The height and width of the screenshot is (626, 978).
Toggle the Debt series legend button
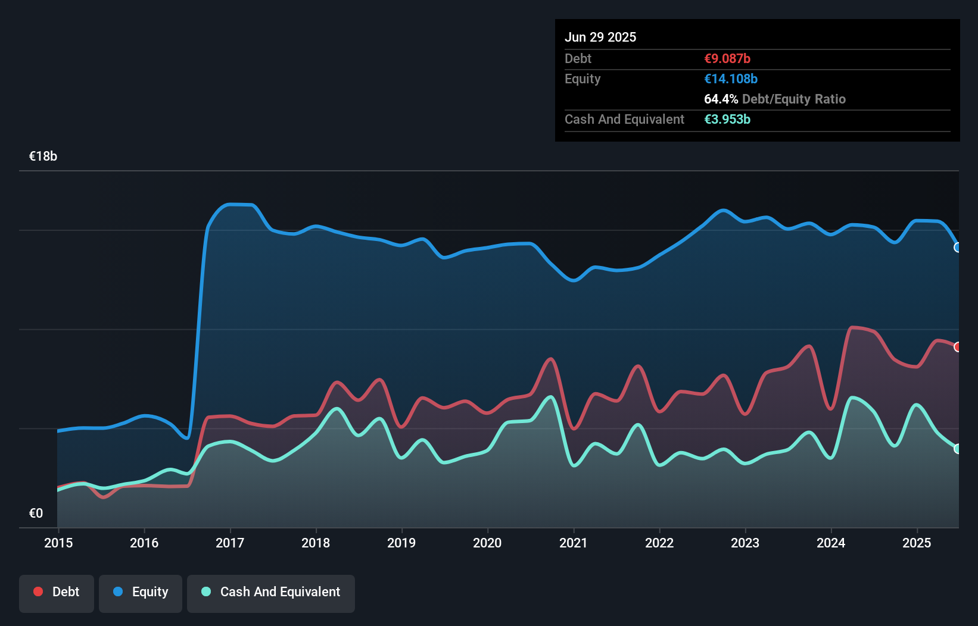(x=57, y=593)
